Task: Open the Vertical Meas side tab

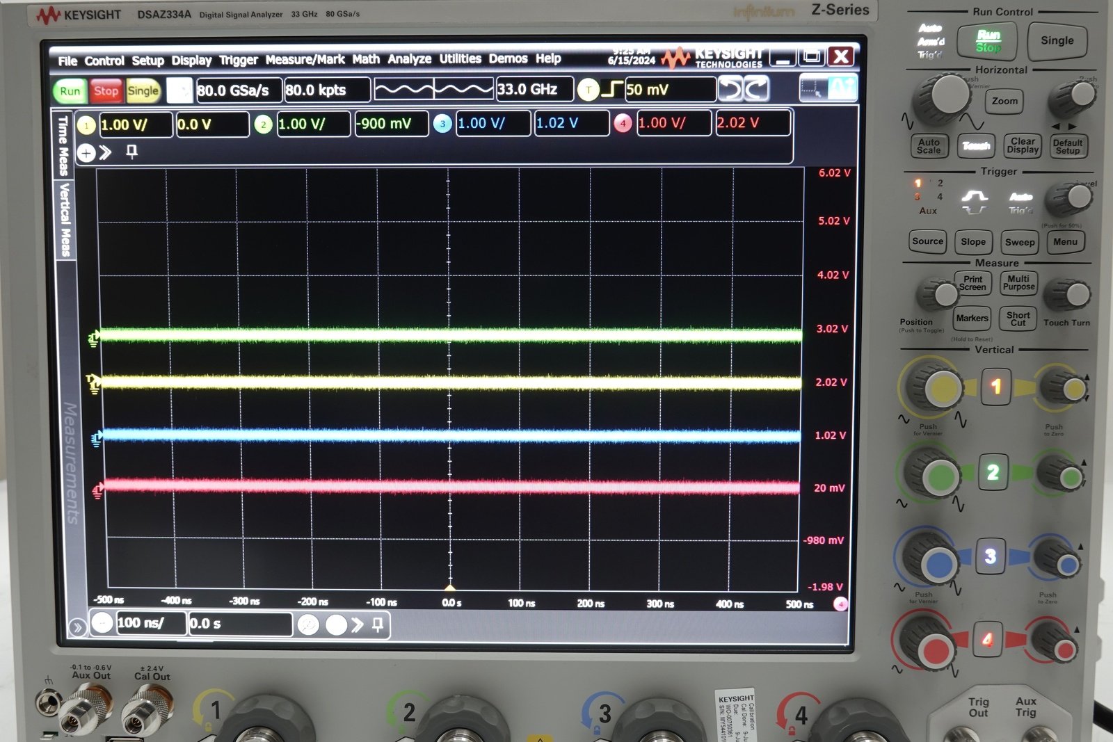Action: click(x=65, y=220)
